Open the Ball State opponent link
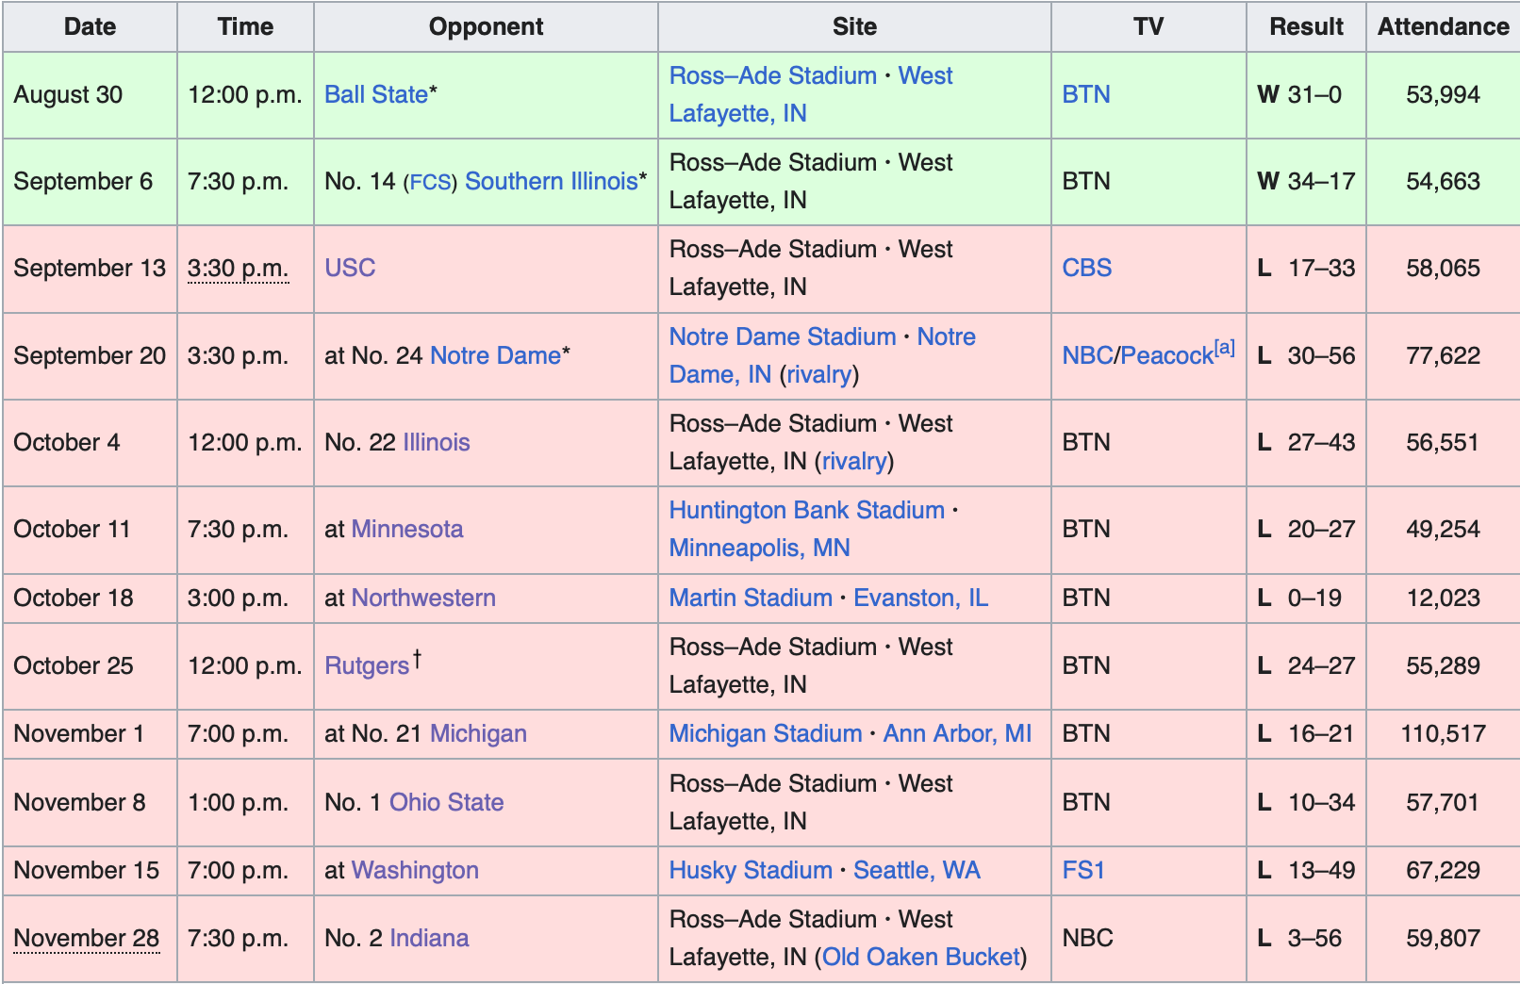This screenshot has height=984, width=1520. pyautogui.click(x=376, y=94)
